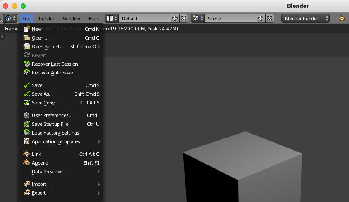349x202 pixels.
Task: Choose Load Factory Settings entry
Action: coord(61,133)
